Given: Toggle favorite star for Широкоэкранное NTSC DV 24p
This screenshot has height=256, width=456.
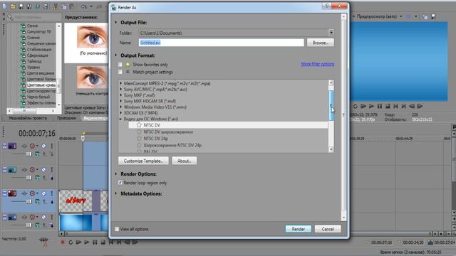Looking at the screenshot, I should click(139, 145).
